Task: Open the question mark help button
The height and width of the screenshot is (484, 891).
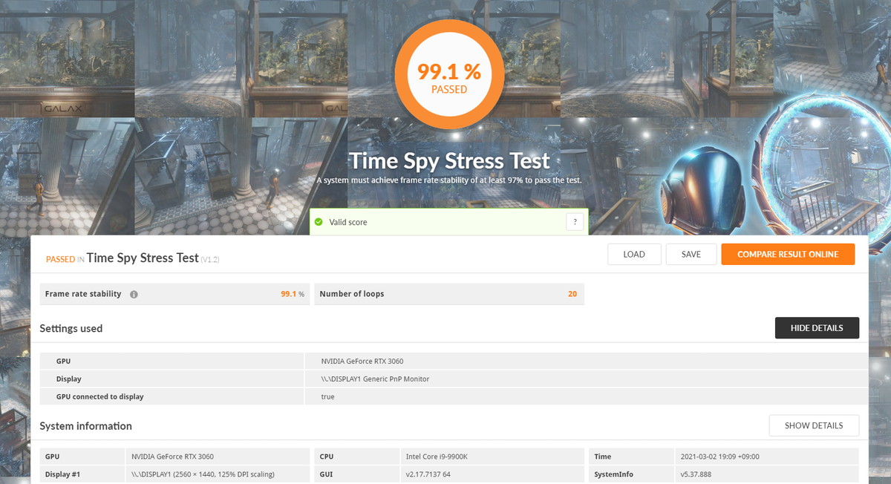Action: pos(575,221)
